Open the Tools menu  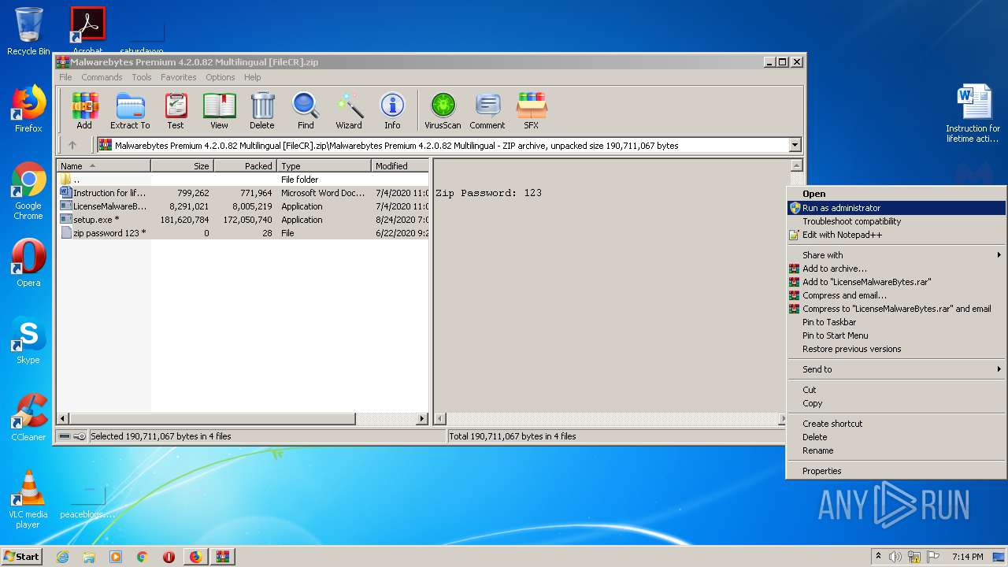click(142, 77)
